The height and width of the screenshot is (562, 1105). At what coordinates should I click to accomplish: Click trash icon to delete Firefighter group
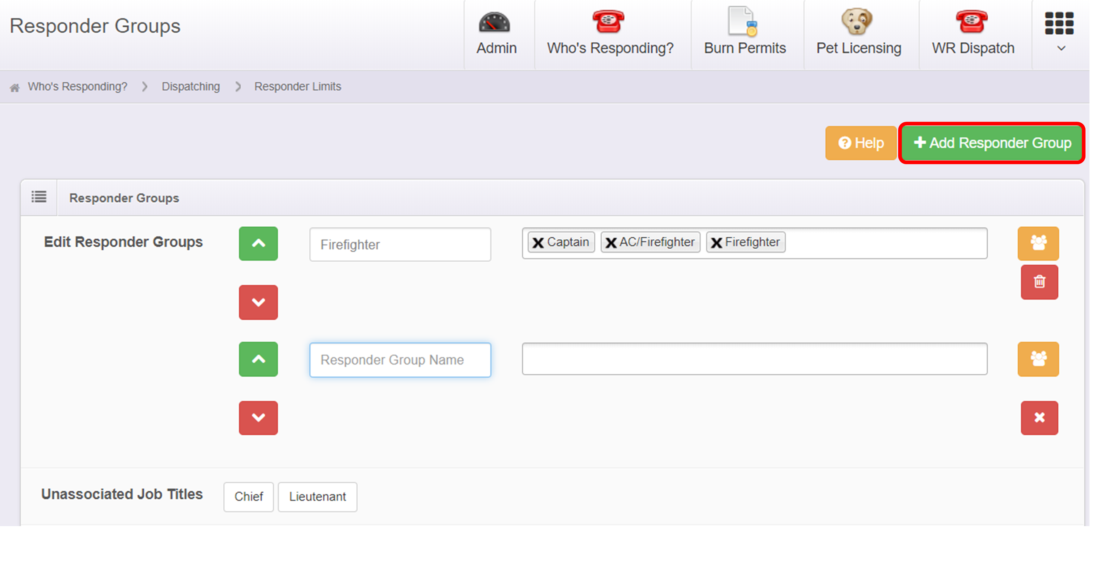pyautogui.click(x=1039, y=282)
